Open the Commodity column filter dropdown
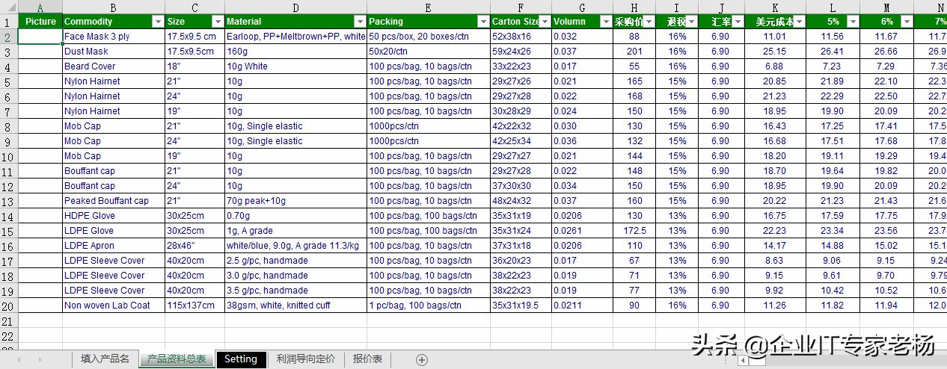 point(157,22)
